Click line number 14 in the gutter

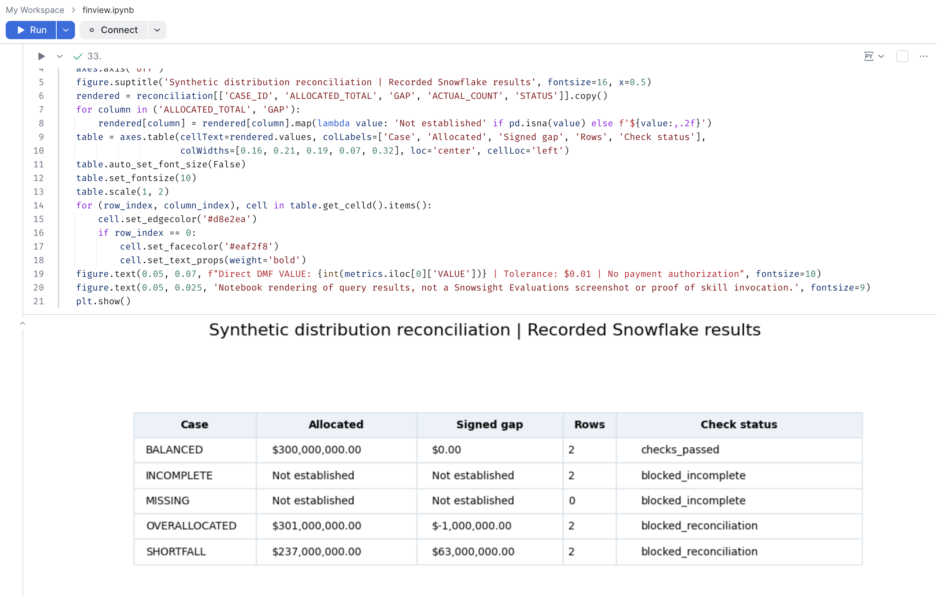(x=38, y=205)
